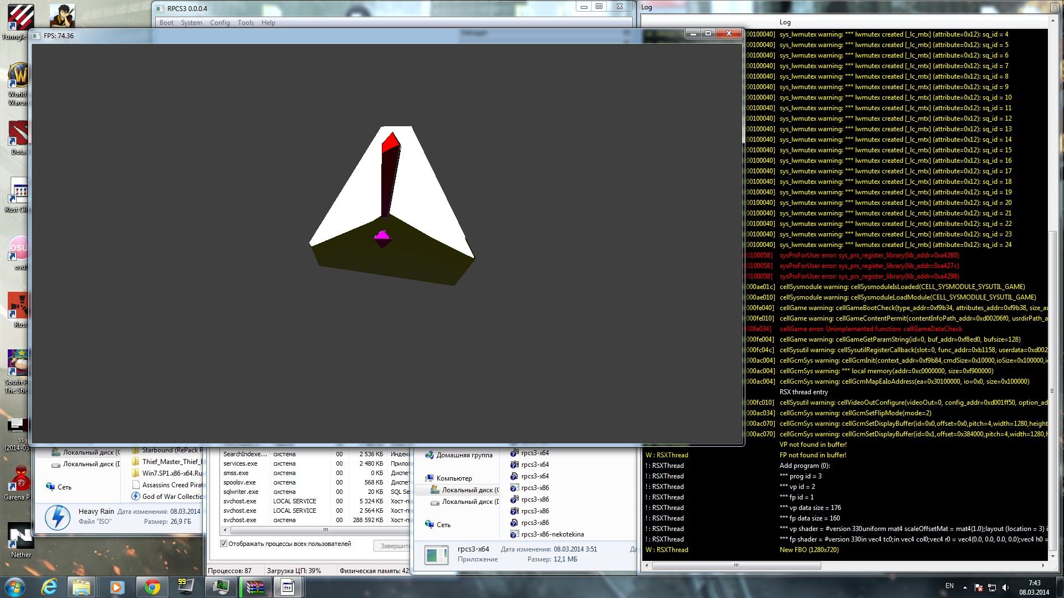The image size is (1064, 598).
Task: Select the rpcs3-x86-nekotekina file
Action: (552, 534)
